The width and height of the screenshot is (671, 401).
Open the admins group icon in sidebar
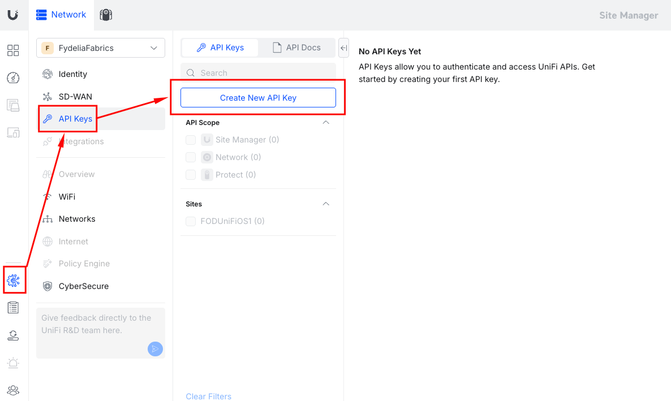click(13, 390)
